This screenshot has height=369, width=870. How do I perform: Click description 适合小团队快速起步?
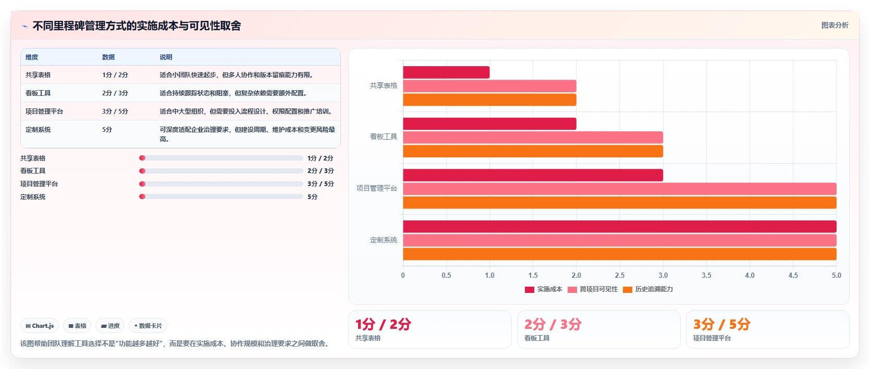238,75
